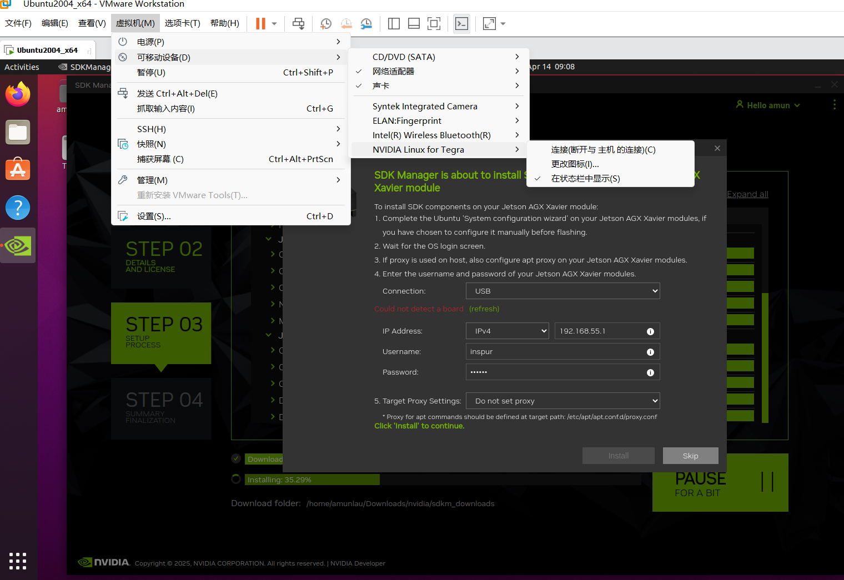
Task: Open the Connection USB dropdown
Action: coord(563,291)
